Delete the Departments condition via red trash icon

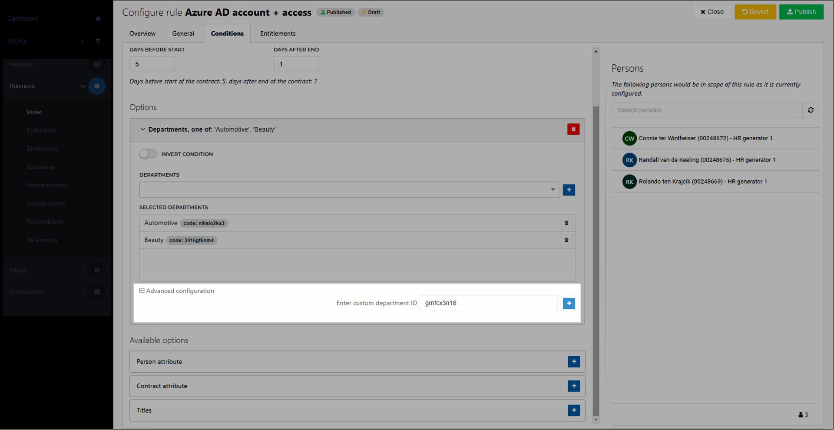pyautogui.click(x=573, y=129)
